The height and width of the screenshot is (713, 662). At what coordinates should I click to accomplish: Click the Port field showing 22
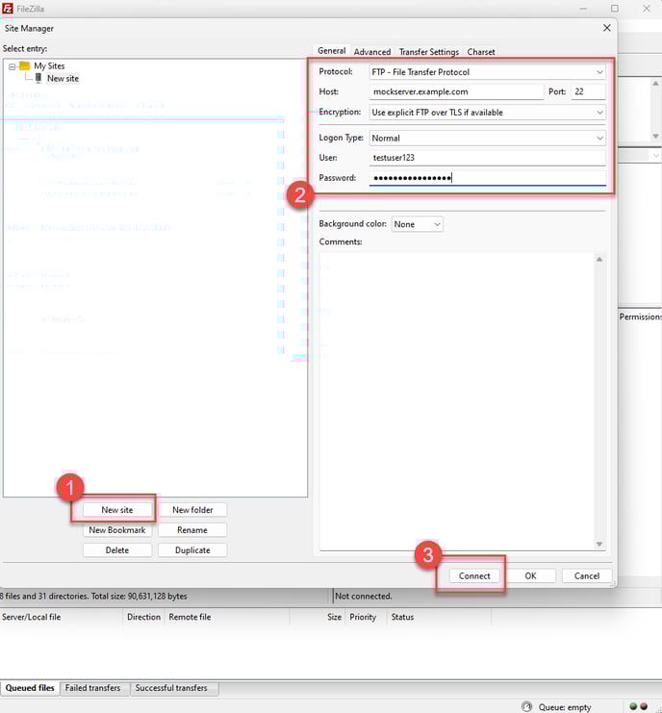pos(588,91)
